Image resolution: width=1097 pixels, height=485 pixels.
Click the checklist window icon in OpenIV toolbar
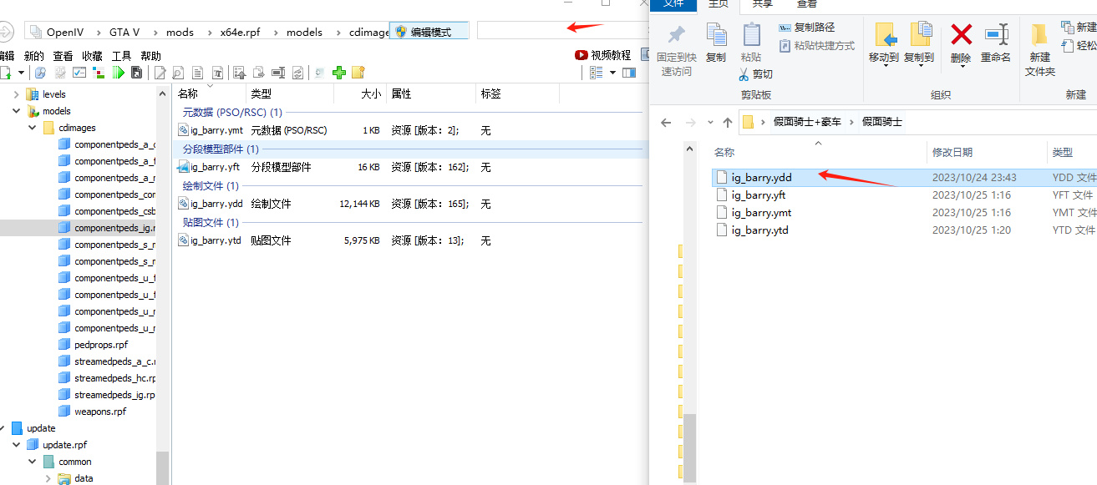coord(79,73)
